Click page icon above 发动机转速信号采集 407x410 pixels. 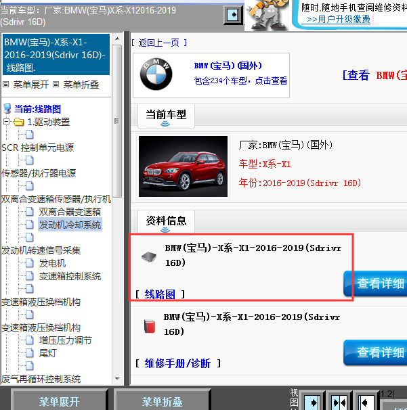coord(30,237)
